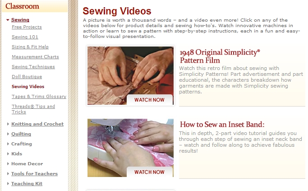Open Sizing & Fit Help
This screenshot has width=308, height=191.
(x=30, y=47)
